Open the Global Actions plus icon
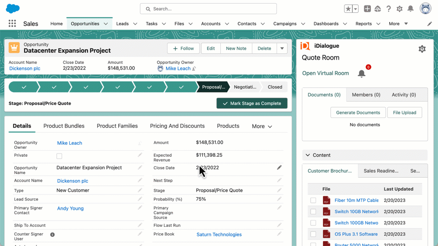 coord(367,9)
